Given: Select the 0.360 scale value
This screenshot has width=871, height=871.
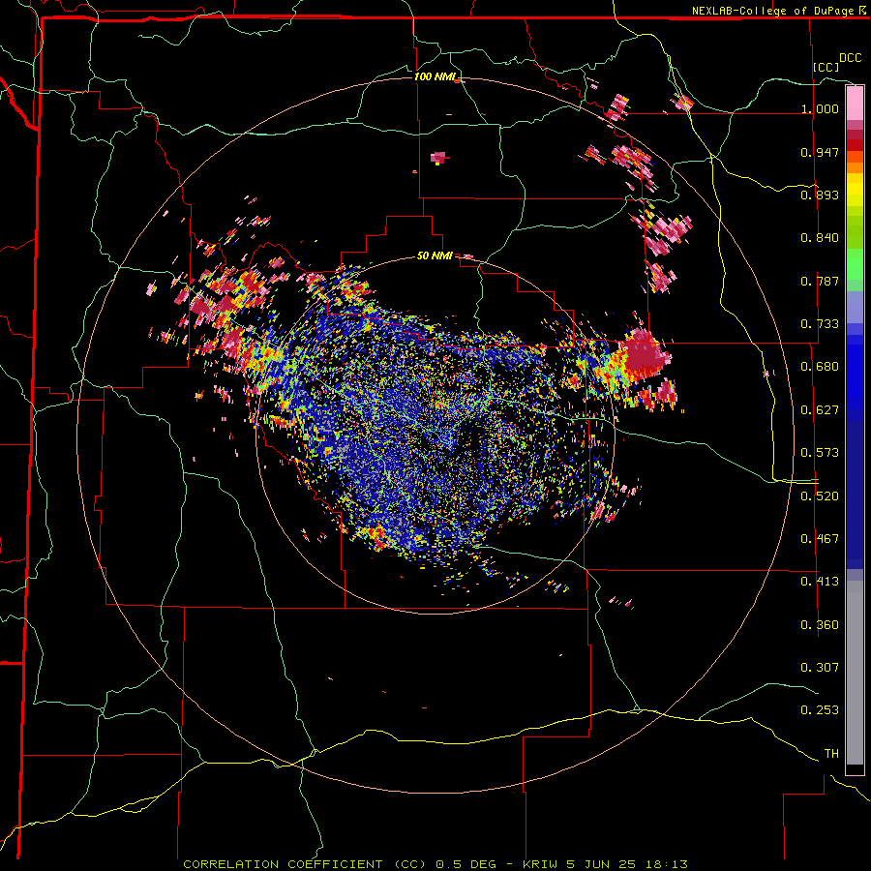Looking at the screenshot, I should (820, 625).
